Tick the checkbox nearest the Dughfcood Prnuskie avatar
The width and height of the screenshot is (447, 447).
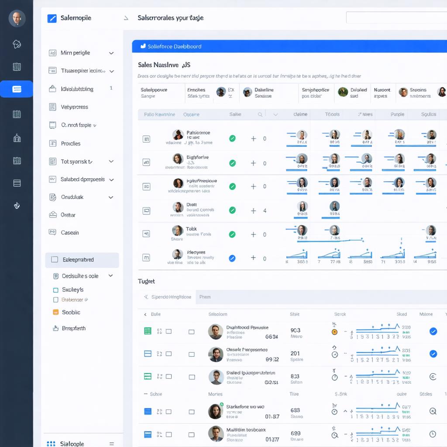pyautogui.click(x=192, y=332)
